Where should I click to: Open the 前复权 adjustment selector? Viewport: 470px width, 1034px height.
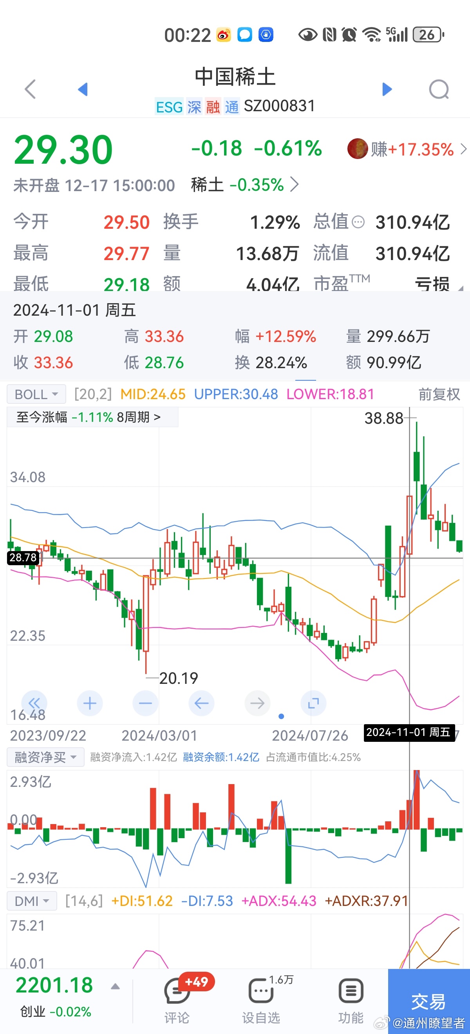click(439, 394)
